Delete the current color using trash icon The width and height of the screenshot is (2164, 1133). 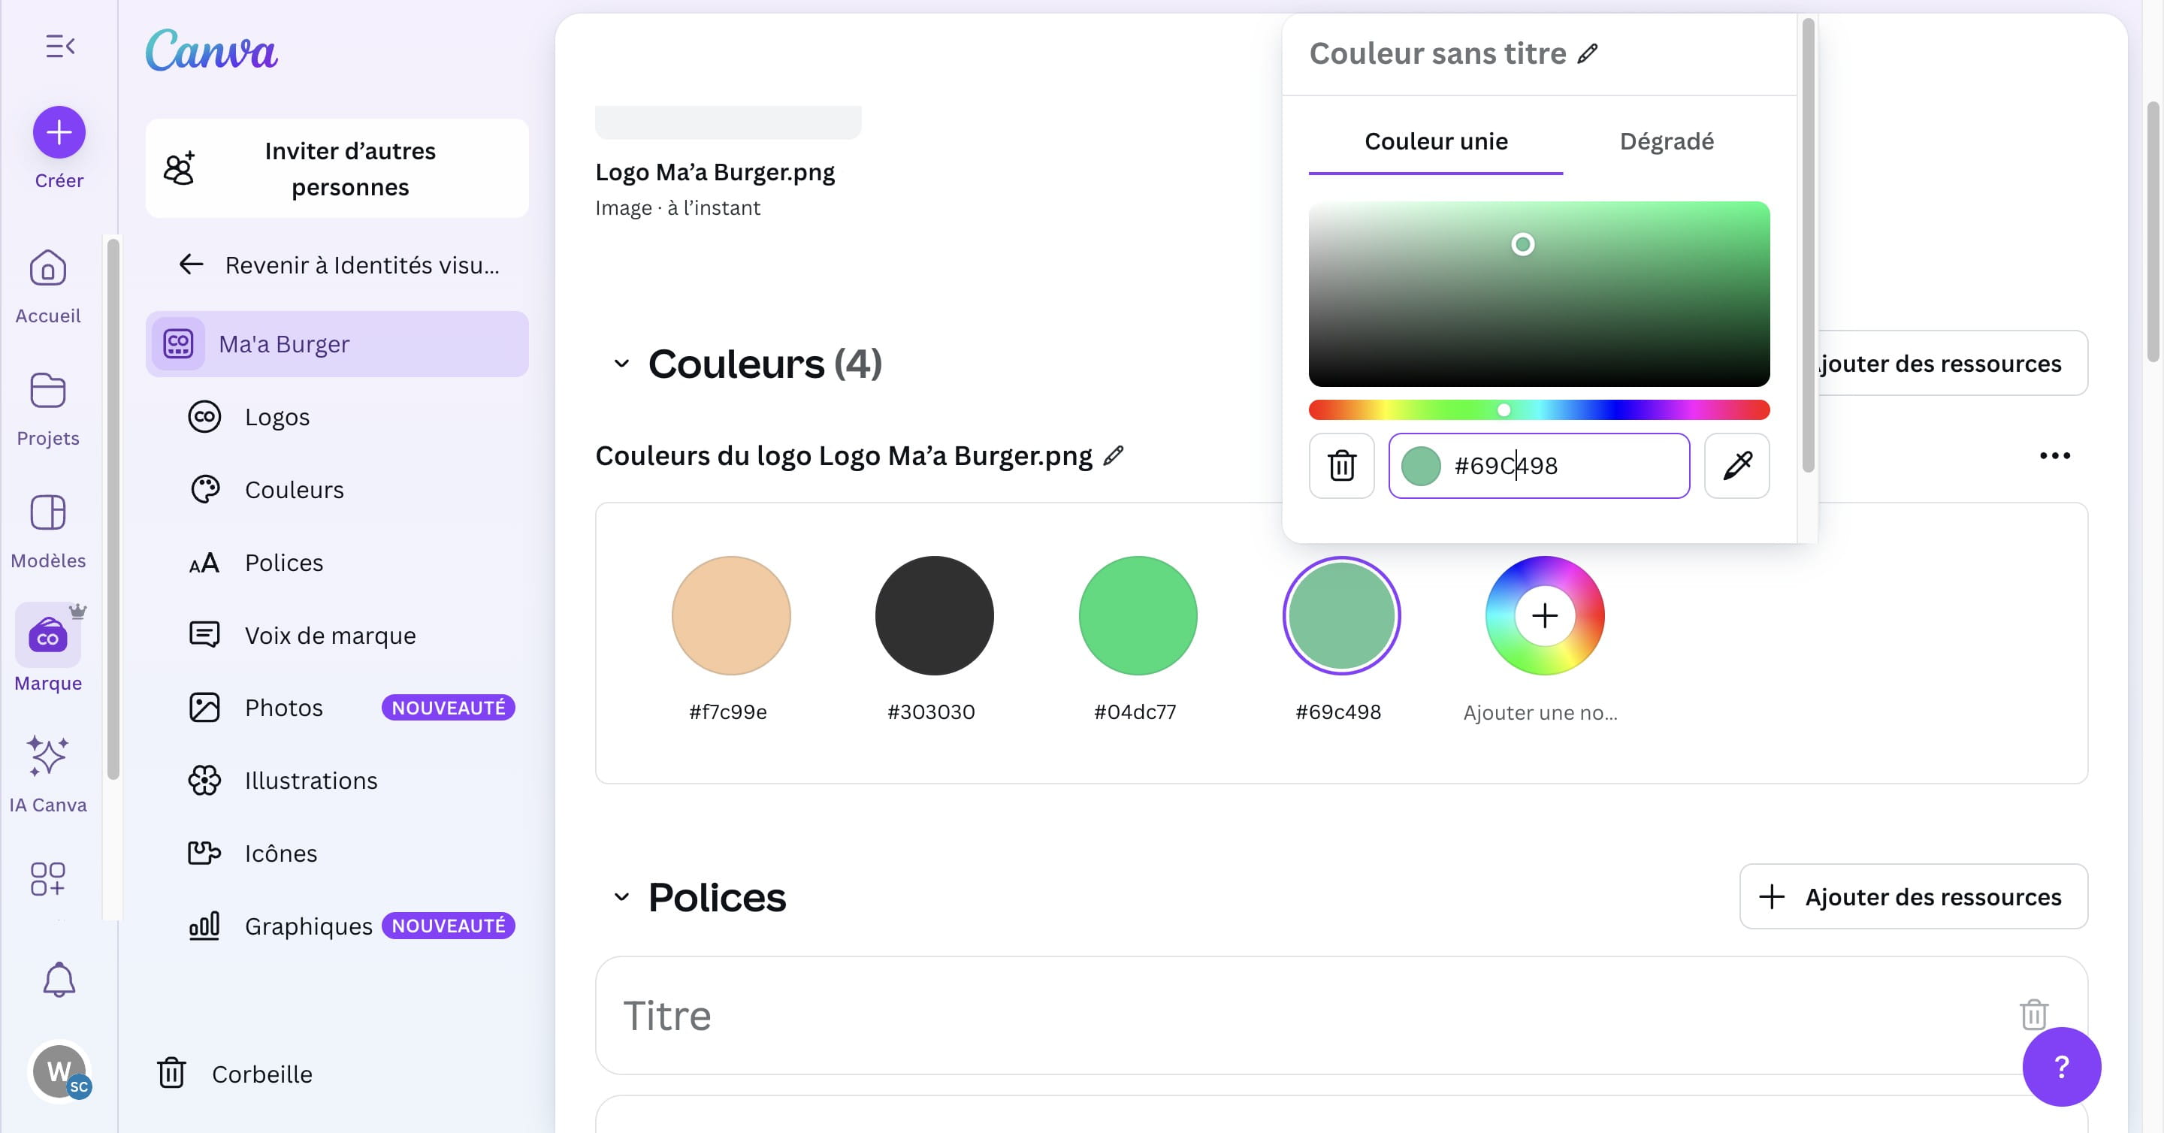coord(1340,466)
